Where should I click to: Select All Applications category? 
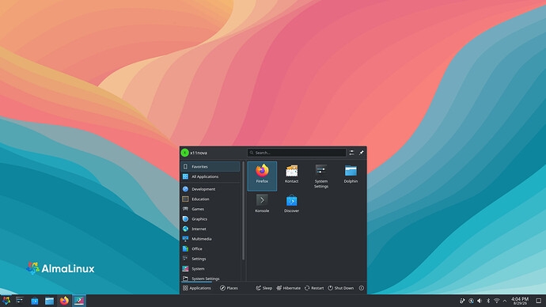210,176
